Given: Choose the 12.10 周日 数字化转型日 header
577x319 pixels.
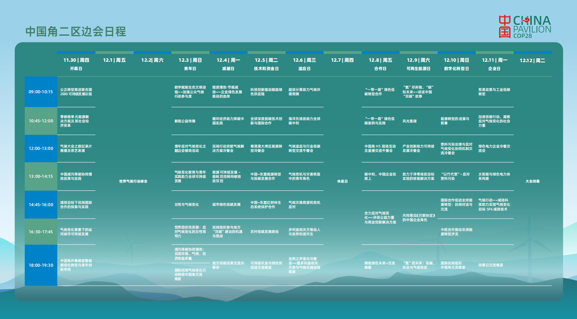Looking at the screenshot, I should [x=456, y=64].
